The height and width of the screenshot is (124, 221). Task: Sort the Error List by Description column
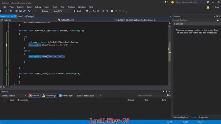(23, 100)
